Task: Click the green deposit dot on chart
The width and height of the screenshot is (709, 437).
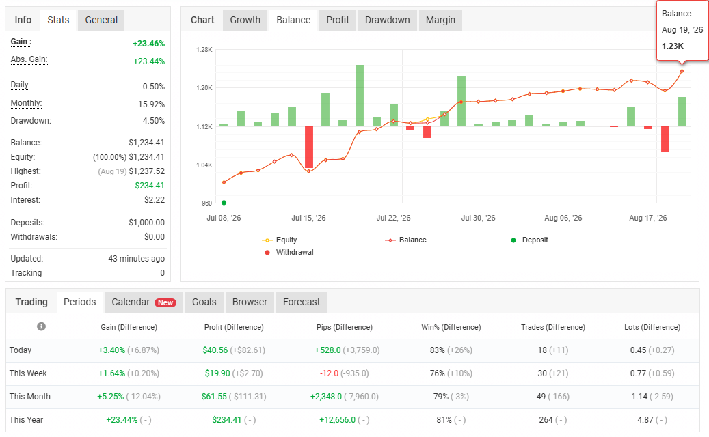Action: [224, 203]
